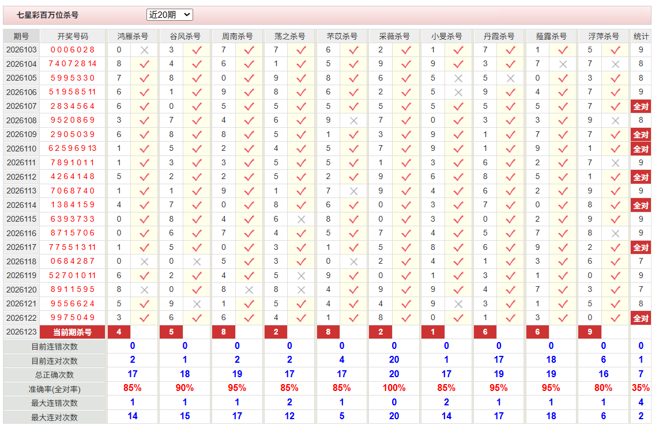The height and width of the screenshot is (433, 659).
Task: Click the X mark for 鸿雁杀号 in row 2026103
Action: 144,50
